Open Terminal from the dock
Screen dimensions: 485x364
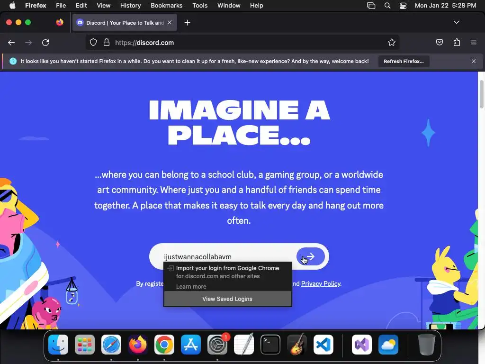point(270,345)
